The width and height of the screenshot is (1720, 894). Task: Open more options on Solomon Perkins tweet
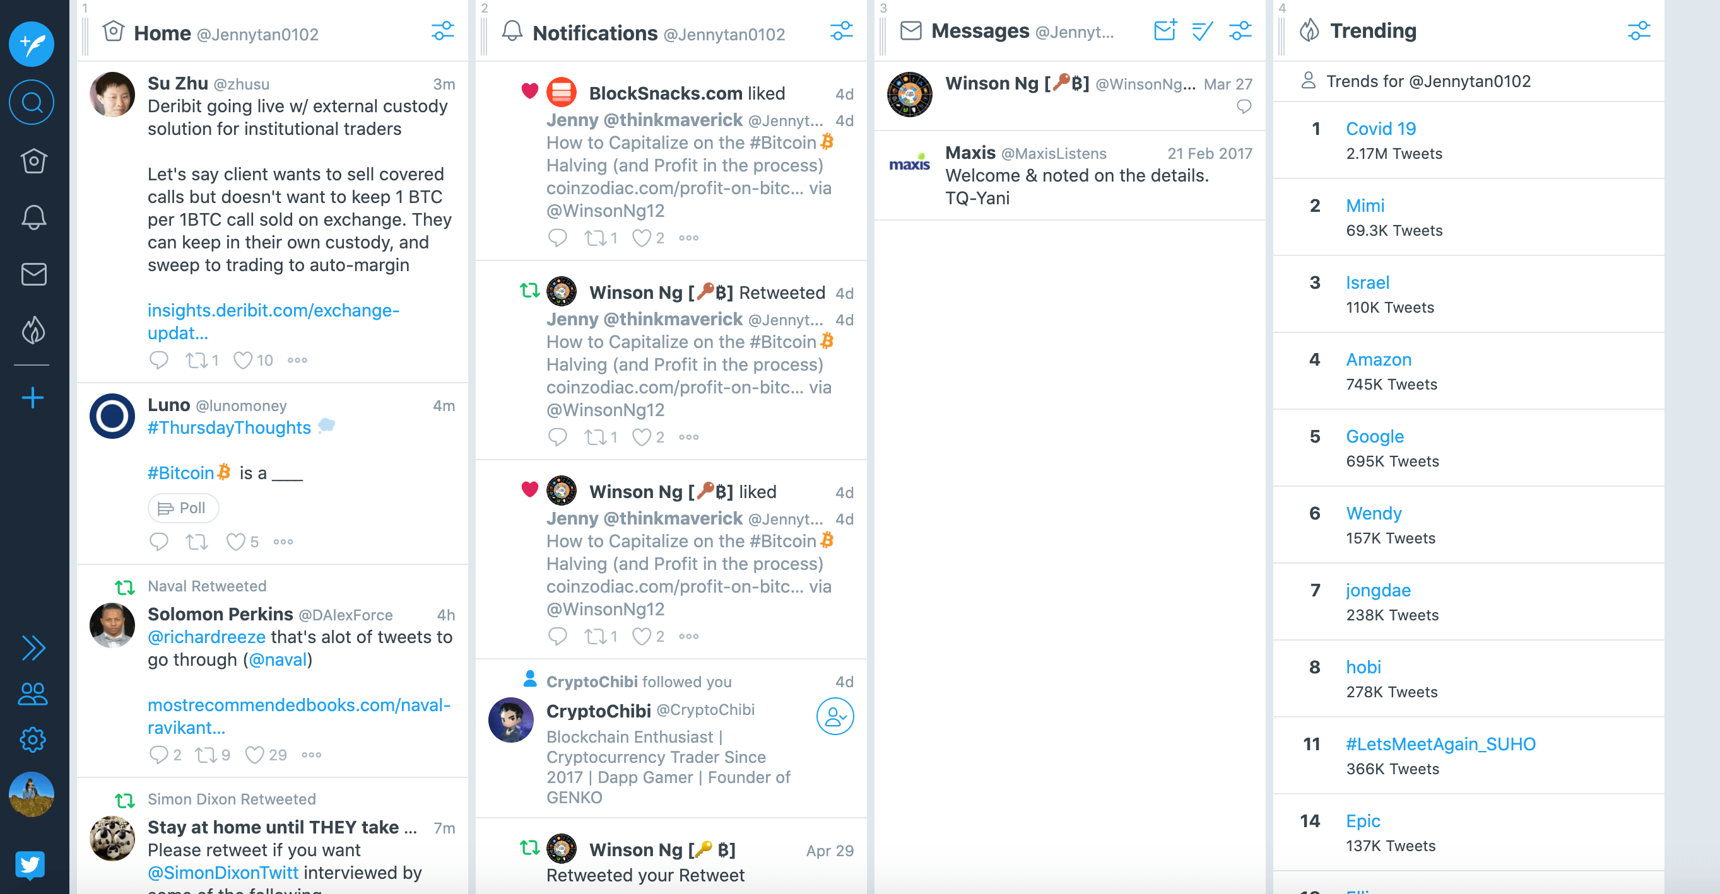point(311,755)
